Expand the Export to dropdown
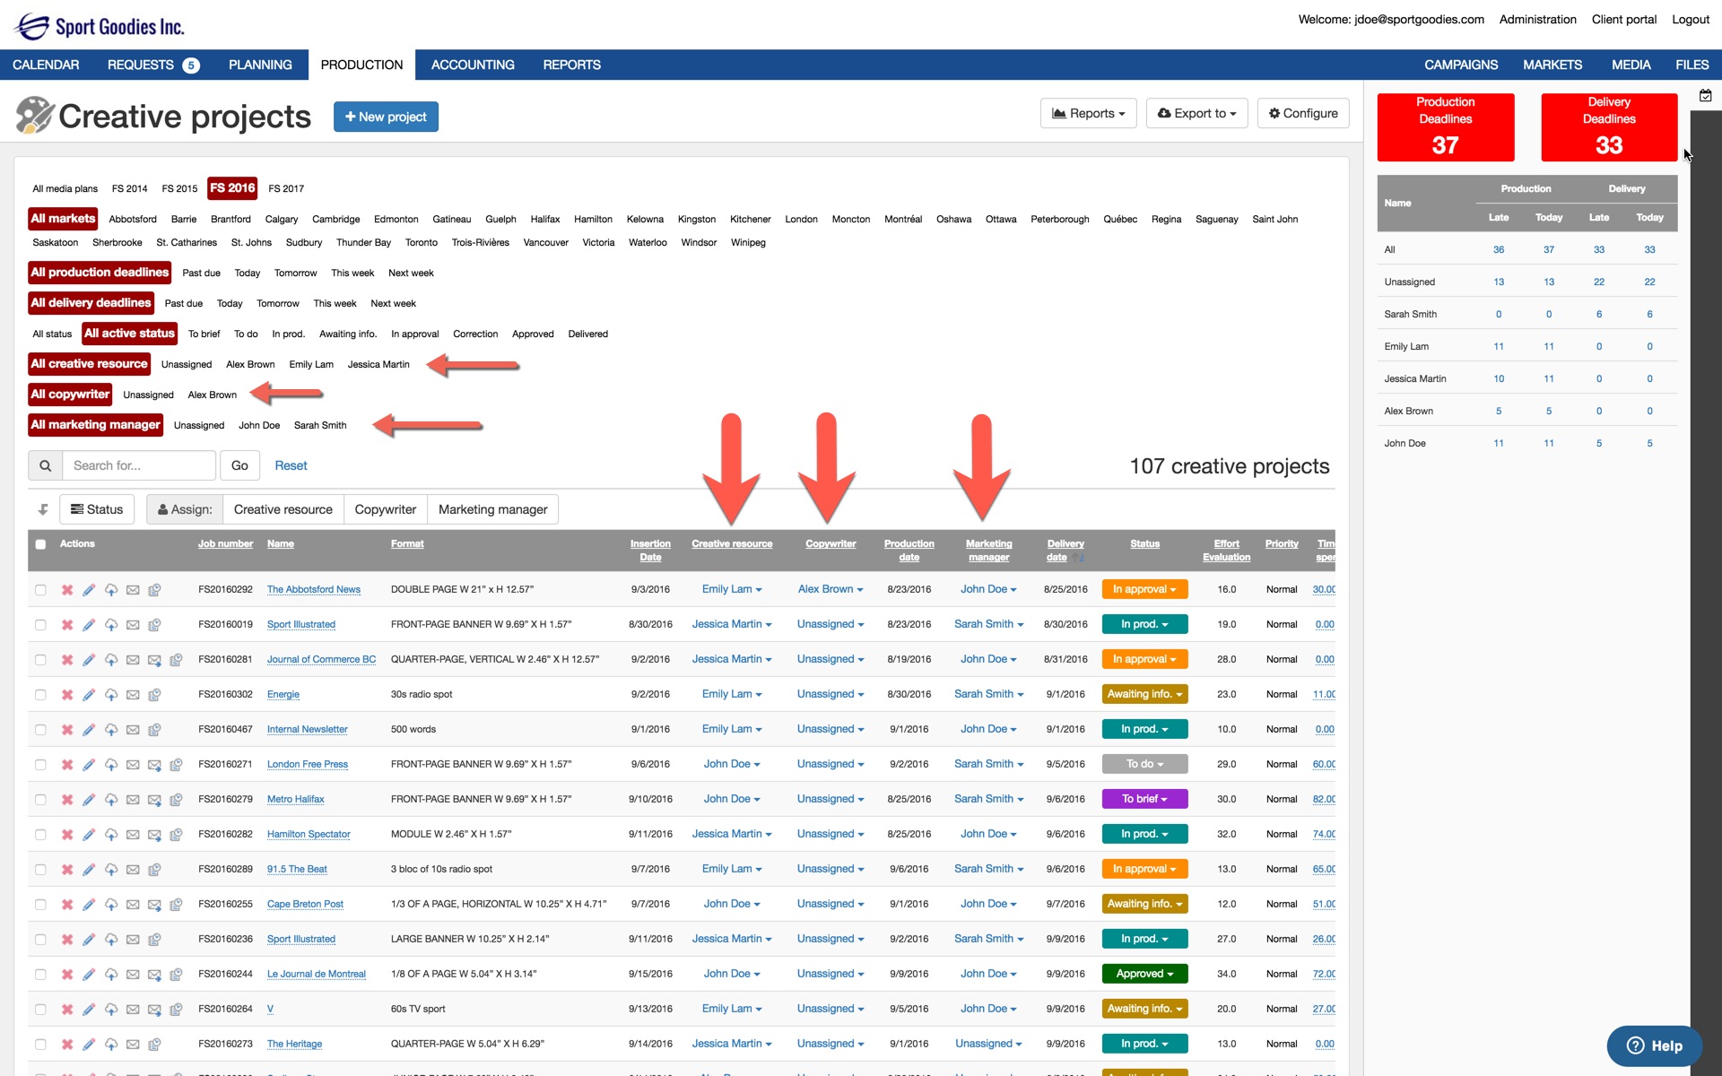This screenshot has width=1722, height=1076. (x=1196, y=114)
